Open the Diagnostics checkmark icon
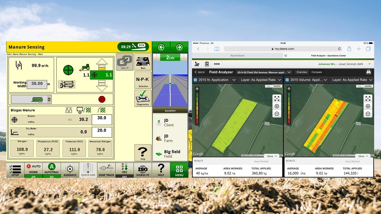The image size is (381, 214). pyautogui.click(x=143, y=98)
